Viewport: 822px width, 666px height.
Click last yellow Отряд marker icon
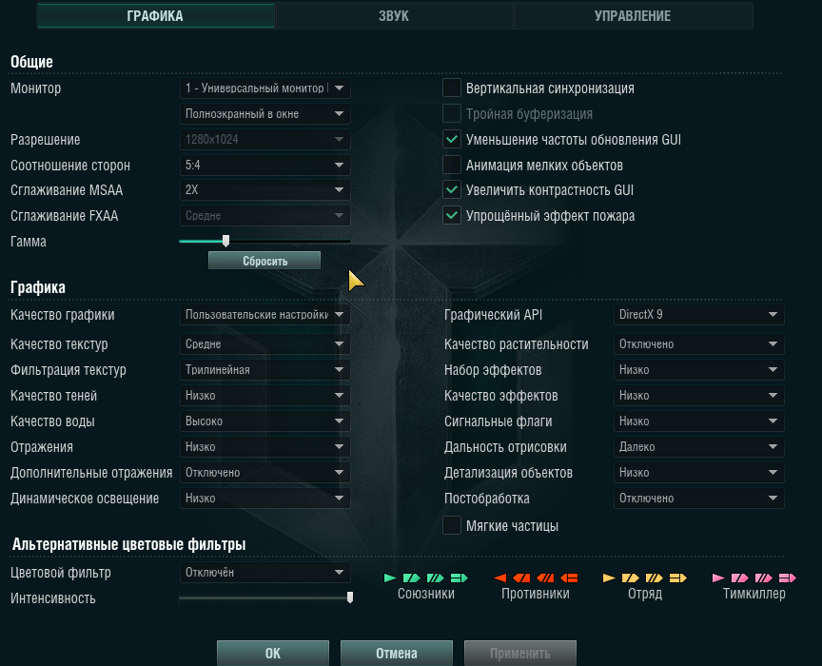click(677, 578)
